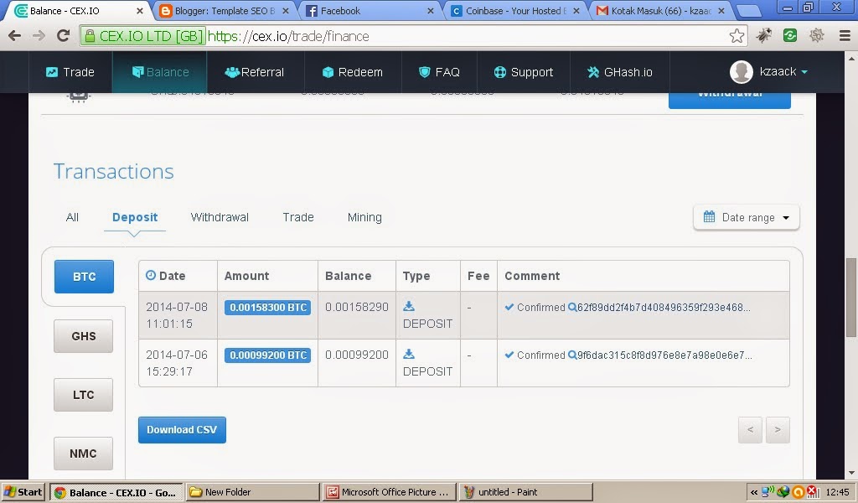Click the 0.00158300 BTC amount badge
Image resolution: width=858 pixels, height=503 pixels.
pos(267,308)
